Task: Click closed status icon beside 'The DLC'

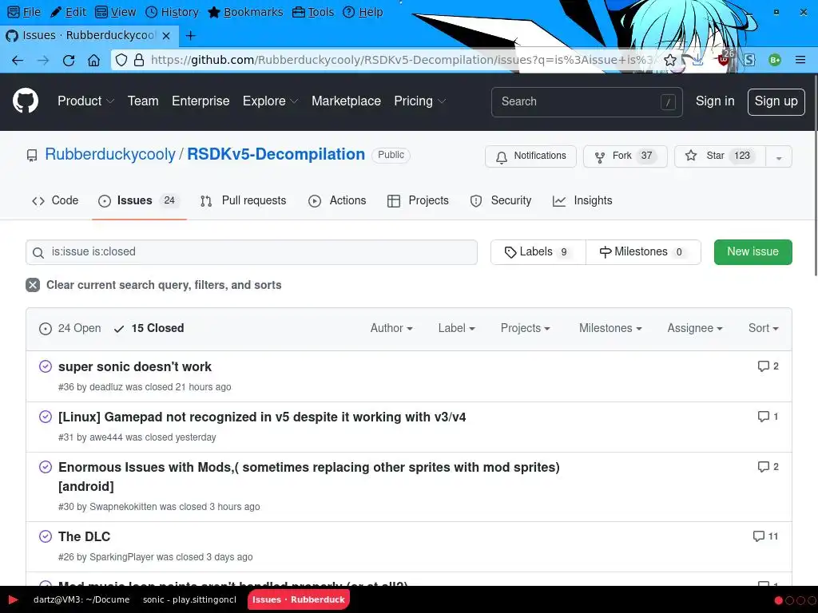Action: (x=46, y=536)
